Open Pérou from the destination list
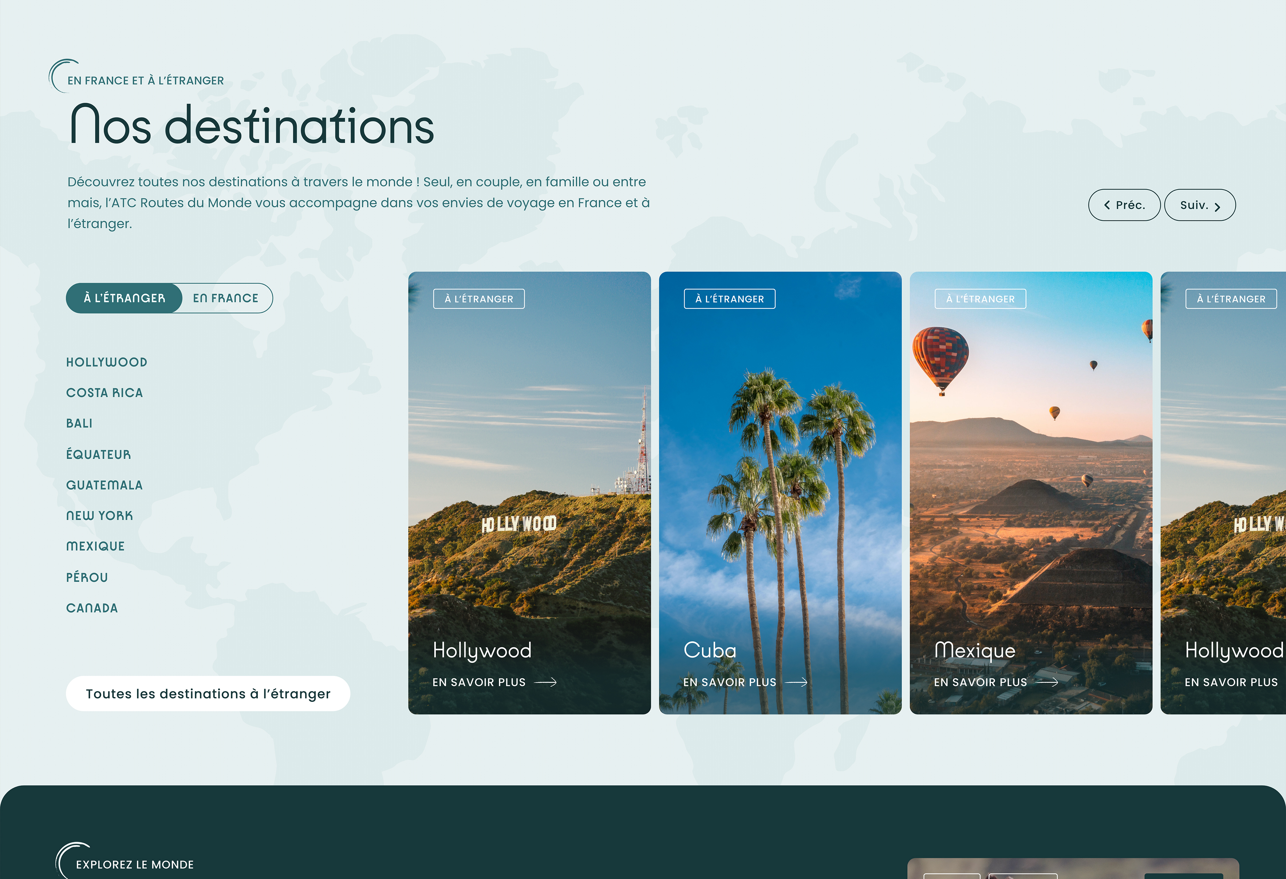1286x879 pixels. click(87, 577)
